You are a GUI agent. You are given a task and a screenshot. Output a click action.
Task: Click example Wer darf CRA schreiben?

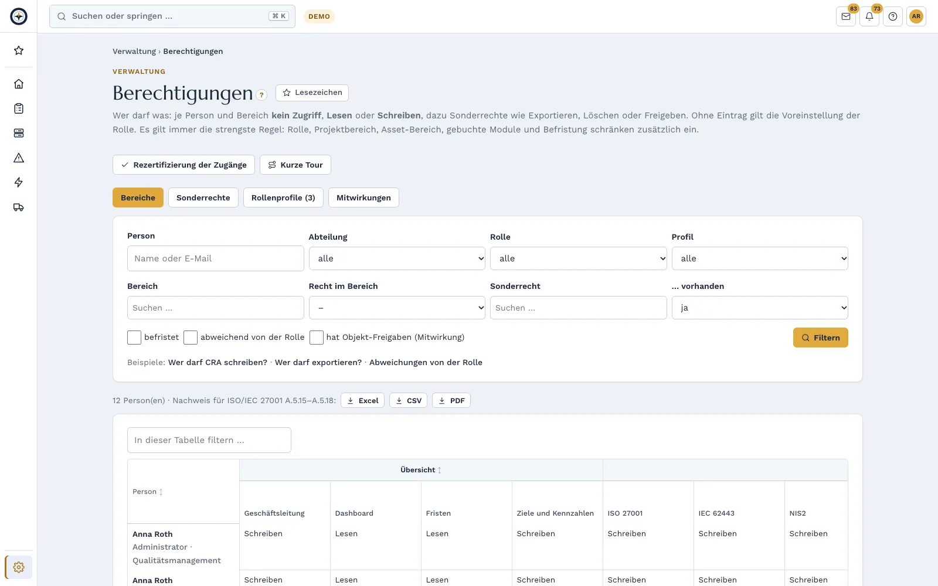[x=217, y=362]
